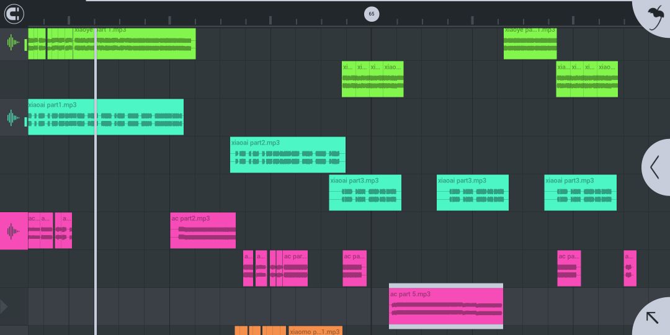Select the pink audio track waveform icon
The width and height of the screenshot is (670, 335).
click(13, 231)
